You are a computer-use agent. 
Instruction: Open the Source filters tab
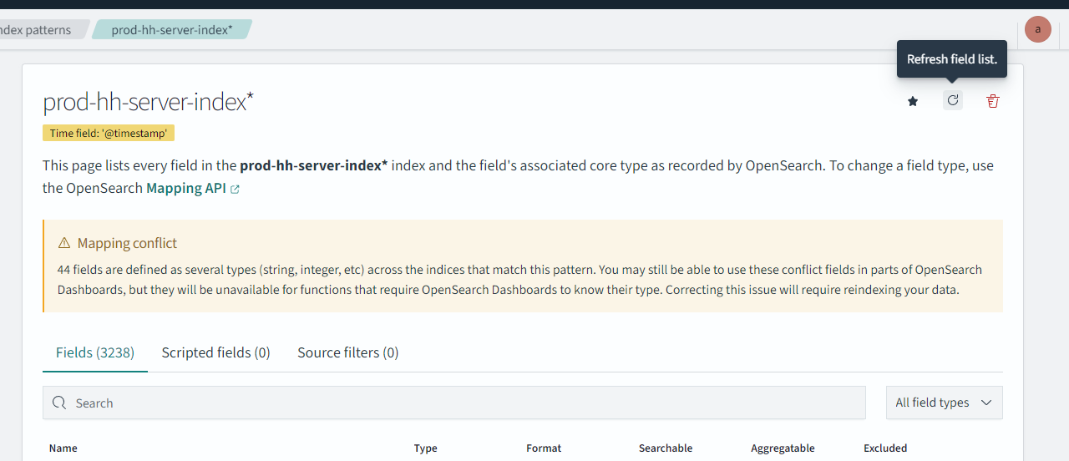tap(347, 352)
